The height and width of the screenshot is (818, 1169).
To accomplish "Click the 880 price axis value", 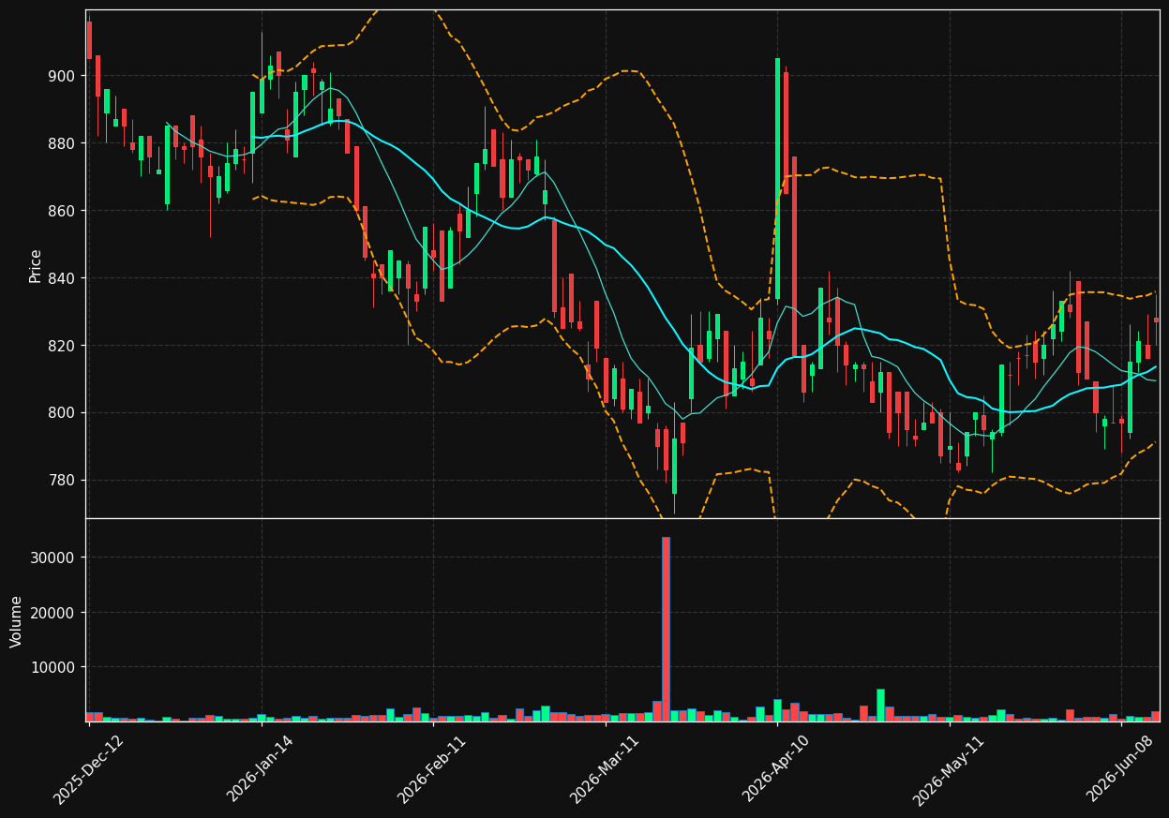I will pyautogui.click(x=62, y=143).
